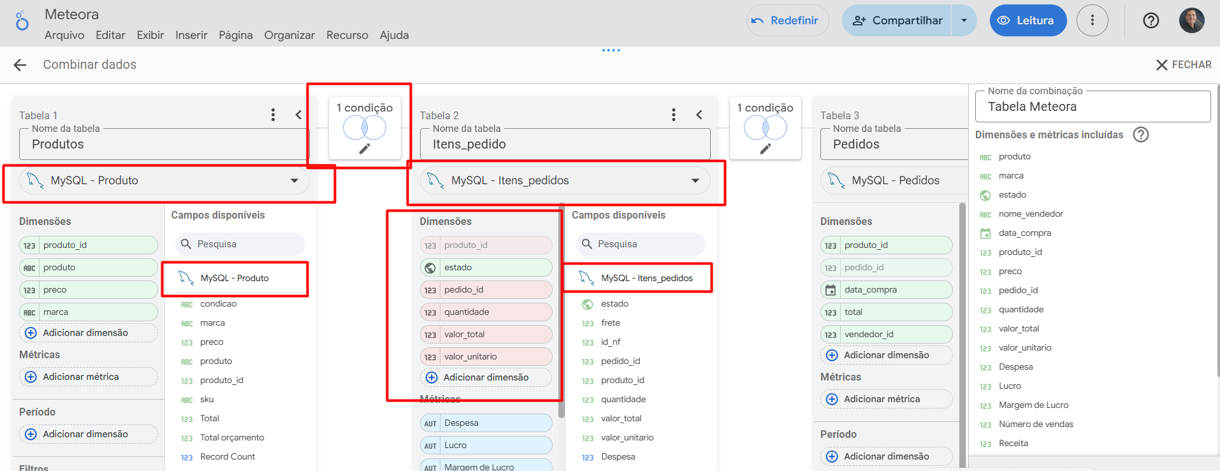This screenshot has height=471, width=1220.
Task: Click help icon next to Dimensões e métricas incluídas
Action: coord(1140,135)
